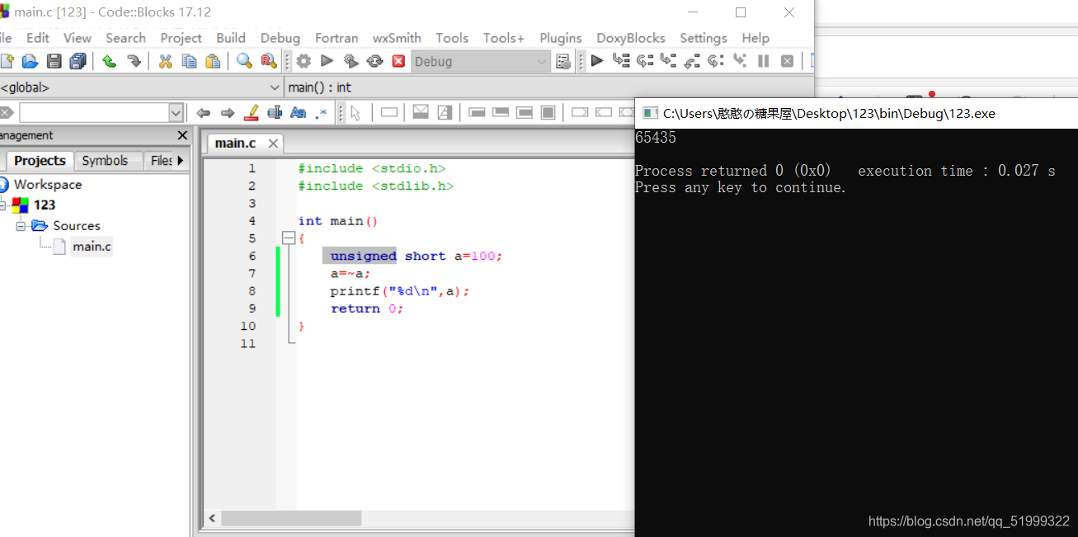Run the program with the Run icon
Image resolution: width=1078 pixels, height=537 pixels.
(x=327, y=61)
